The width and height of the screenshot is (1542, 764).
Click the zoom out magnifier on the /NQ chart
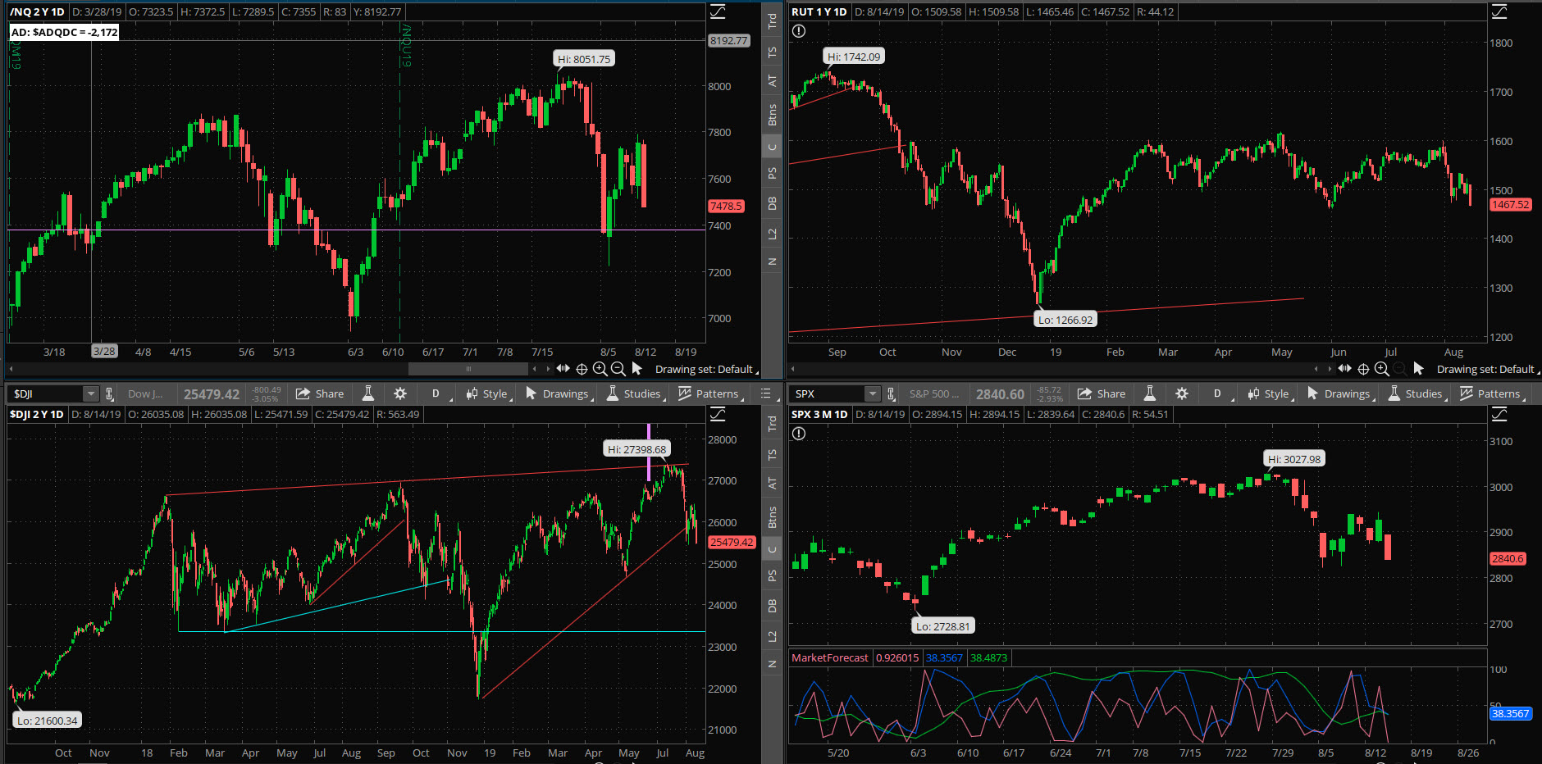click(618, 369)
